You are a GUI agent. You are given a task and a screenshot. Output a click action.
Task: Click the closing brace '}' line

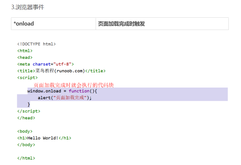[29, 105]
